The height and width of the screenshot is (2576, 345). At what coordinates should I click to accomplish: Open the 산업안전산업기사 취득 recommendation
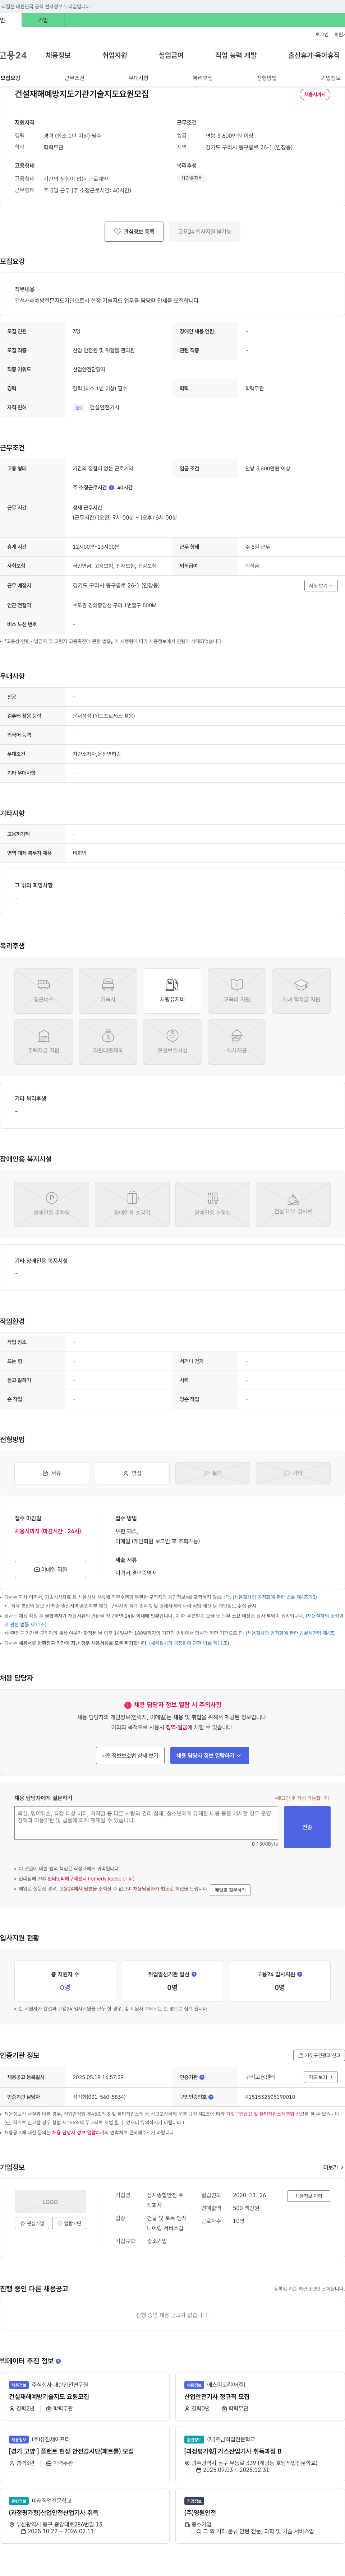pyautogui.click(x=54, y=2513)
